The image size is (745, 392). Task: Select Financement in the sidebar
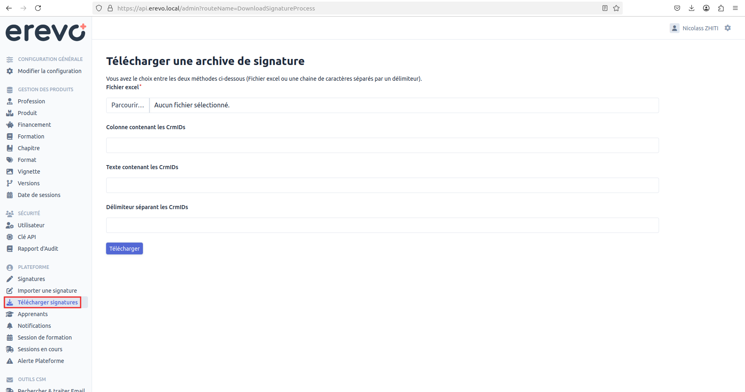(x=34, y=125)
